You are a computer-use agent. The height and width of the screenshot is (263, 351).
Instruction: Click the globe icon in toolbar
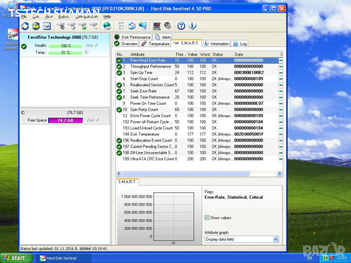(x=107, y=26)
